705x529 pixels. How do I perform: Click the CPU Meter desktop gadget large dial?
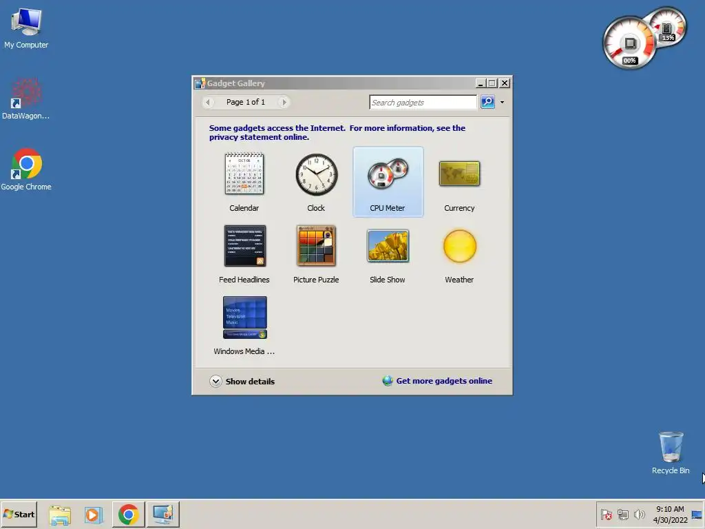629,43
